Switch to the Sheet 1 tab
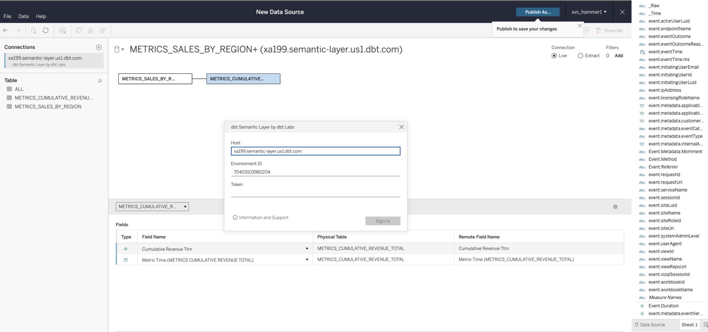The image size is (708, 332). [x=689, y=325]
